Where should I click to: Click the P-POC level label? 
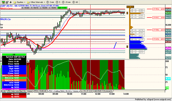(159, 18)
